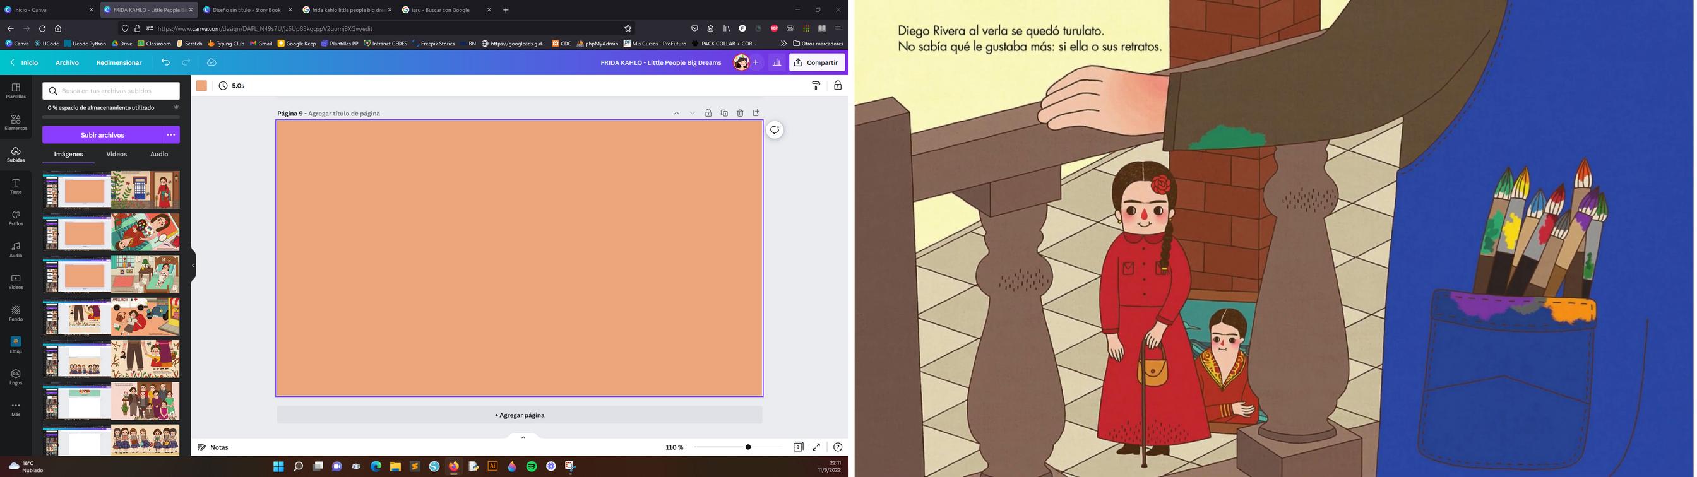Open the help question mark button
The height and width of the screenshot is (477, 1697).
(837, 447)
